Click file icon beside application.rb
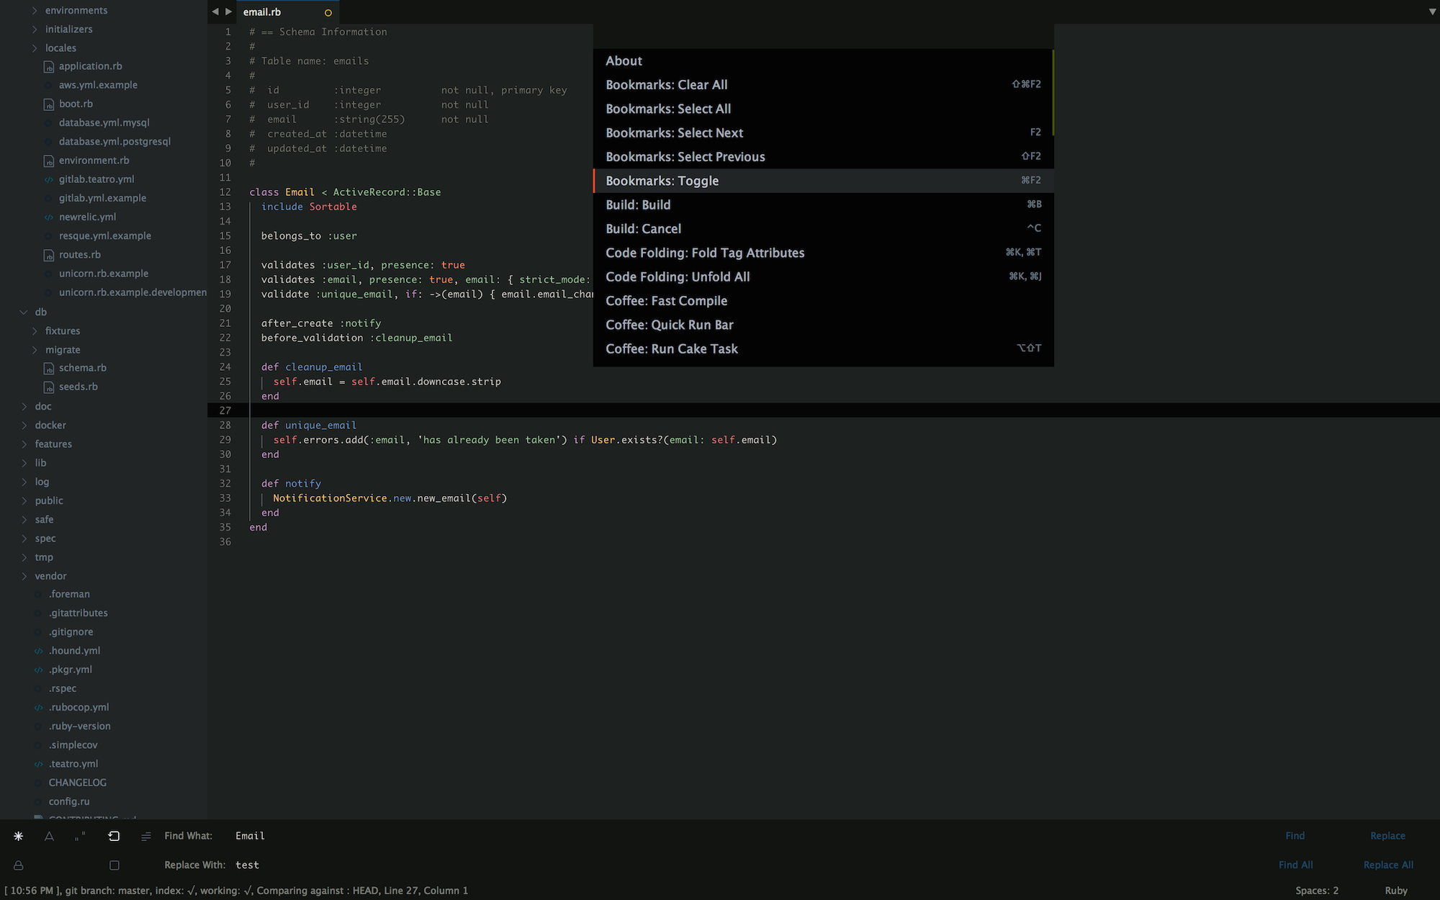 49,67
